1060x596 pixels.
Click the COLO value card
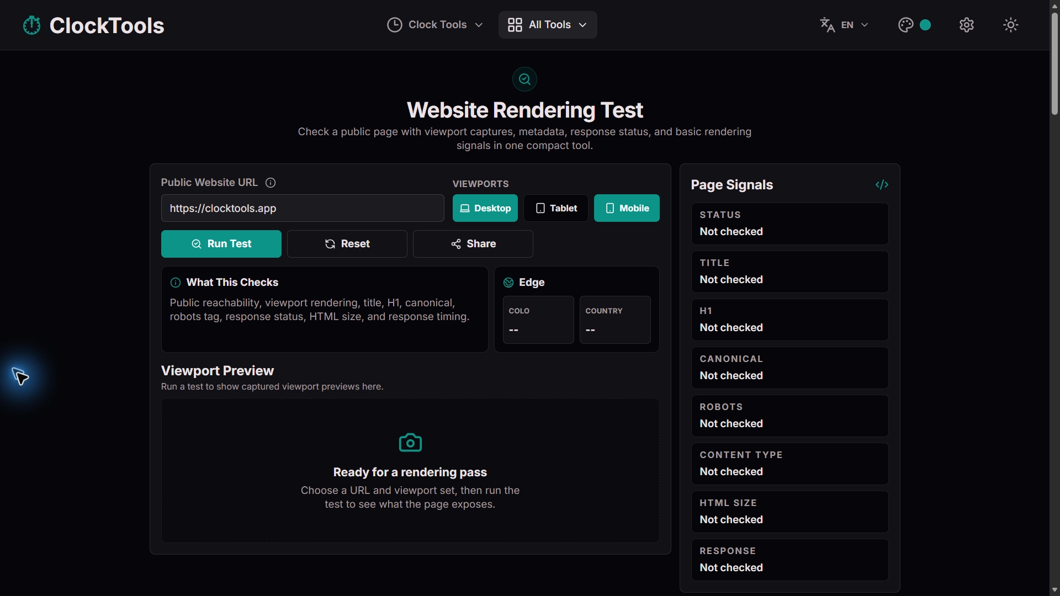[538, 320]
